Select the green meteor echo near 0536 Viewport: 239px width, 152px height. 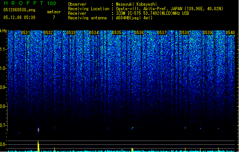point(133,128)
